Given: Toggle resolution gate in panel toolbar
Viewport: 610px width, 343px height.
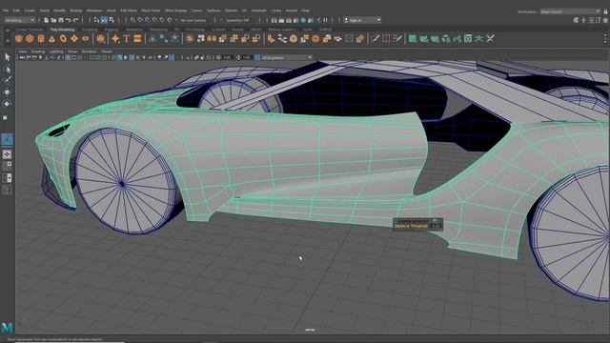Looking at the screenshot, I should click(x=80, y=57).
